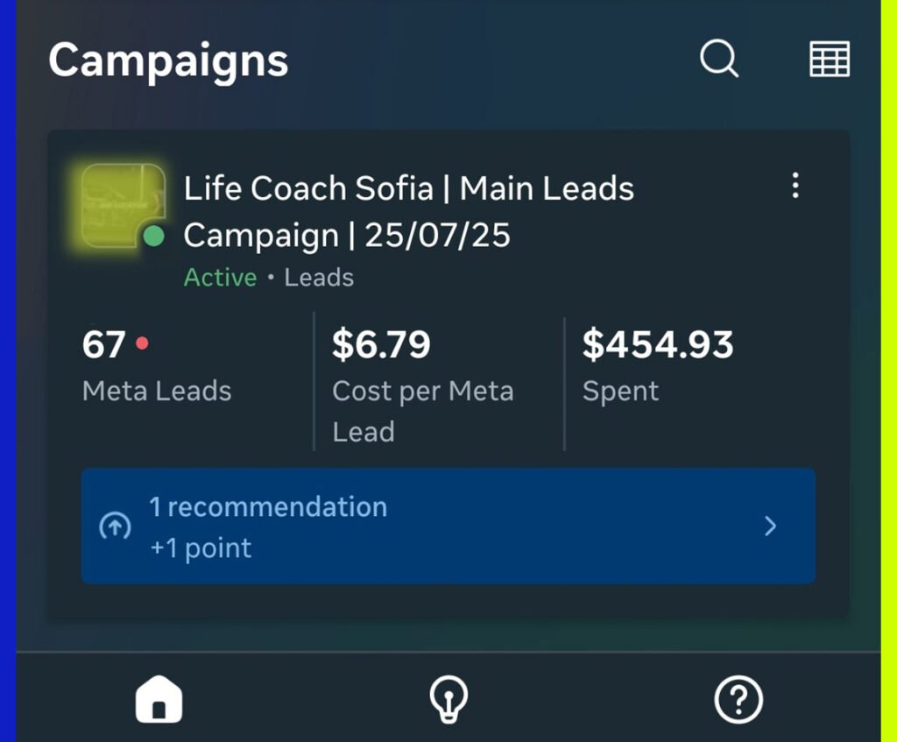Open the Life Coach Sofia campaign thumbnail

click(x=122, y=203)
